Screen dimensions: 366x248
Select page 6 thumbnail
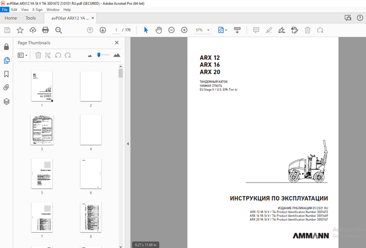91,174
